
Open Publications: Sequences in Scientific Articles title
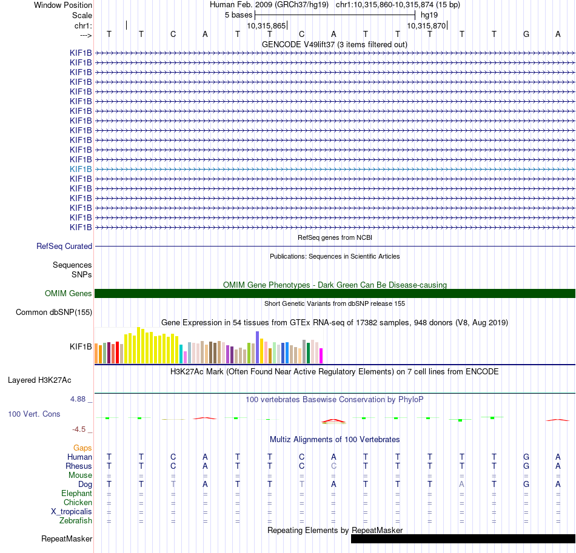335,256
